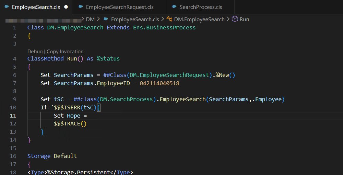This screenshot has height=175, width=343.
Task: Click the $$$TRACE() macro on line 12
Action: coord(70,124)
